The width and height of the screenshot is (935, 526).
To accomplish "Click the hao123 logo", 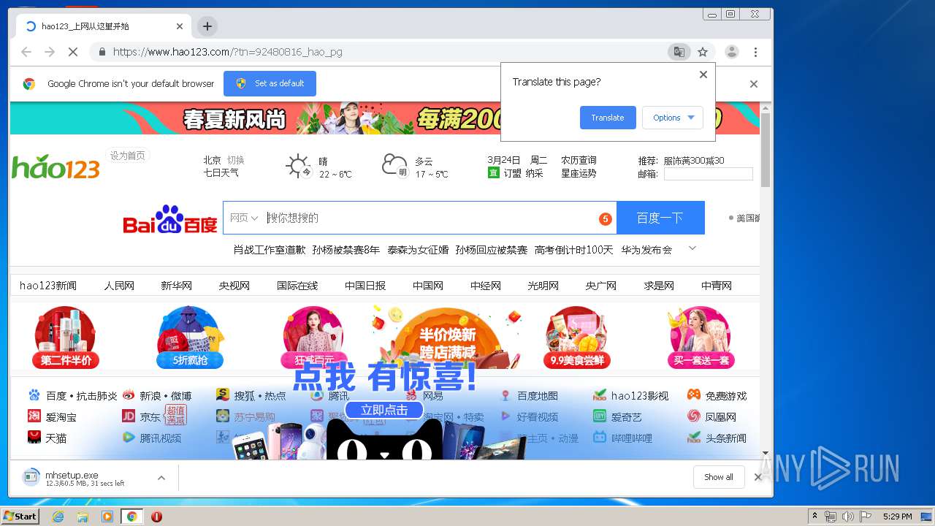I will click(56, 167).
